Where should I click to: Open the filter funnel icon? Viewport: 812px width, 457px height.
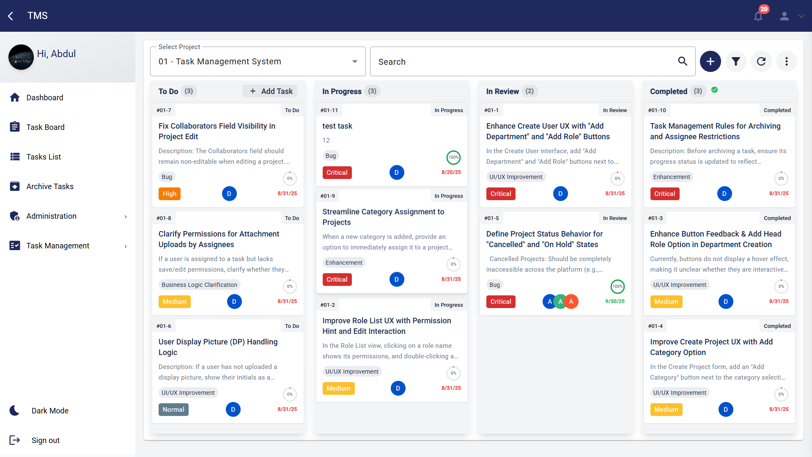(x=736, y=61)
